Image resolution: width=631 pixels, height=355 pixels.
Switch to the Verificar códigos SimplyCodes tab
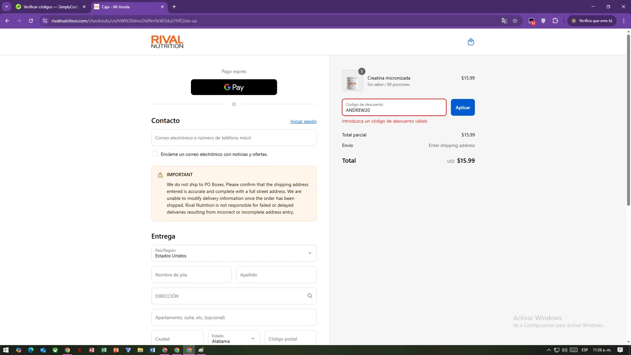(50, 7)
